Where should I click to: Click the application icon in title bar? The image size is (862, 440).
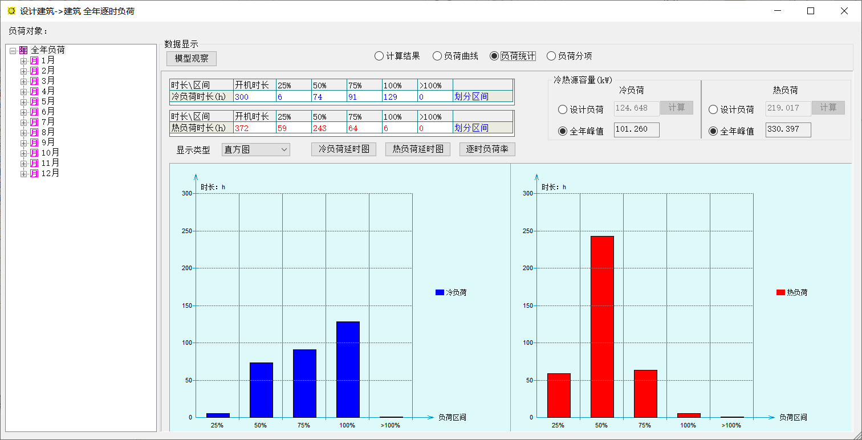[x=11, y=11]
